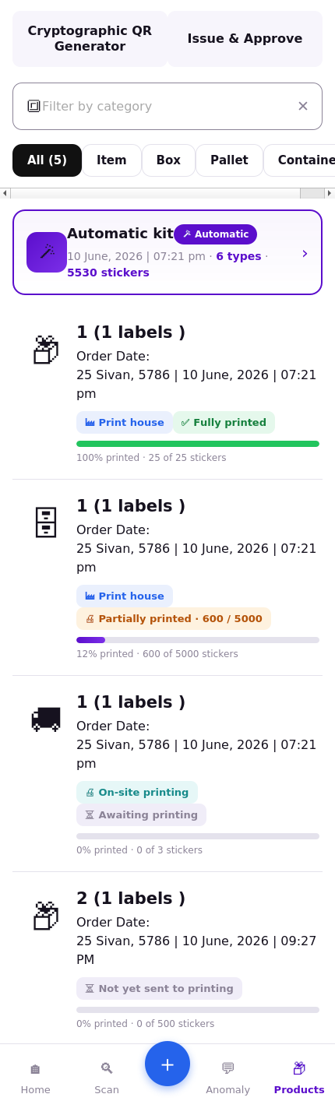Select the Pallet filter chip
Viewport: 335px width, 1108px height.
click(x=229, y=160)
